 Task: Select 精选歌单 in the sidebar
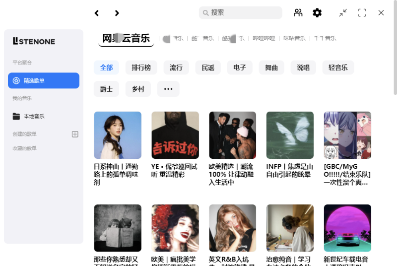coord(44,80)
